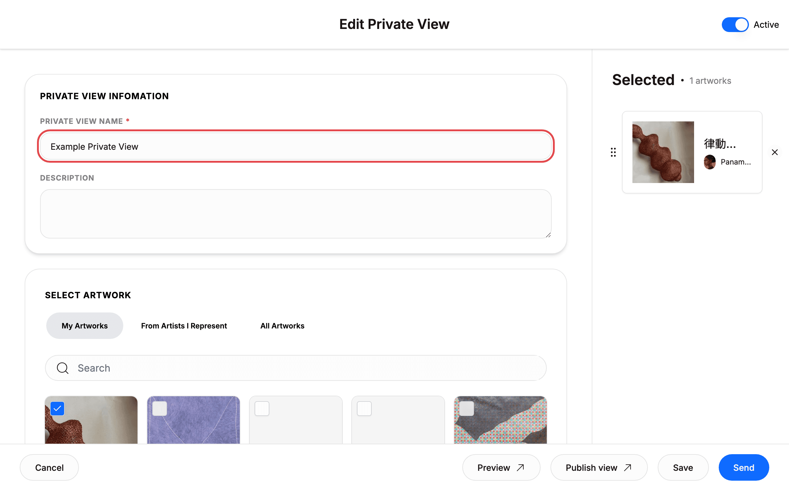Uncheck the red sculpture artwork checkbox

[x=57, y=408]
